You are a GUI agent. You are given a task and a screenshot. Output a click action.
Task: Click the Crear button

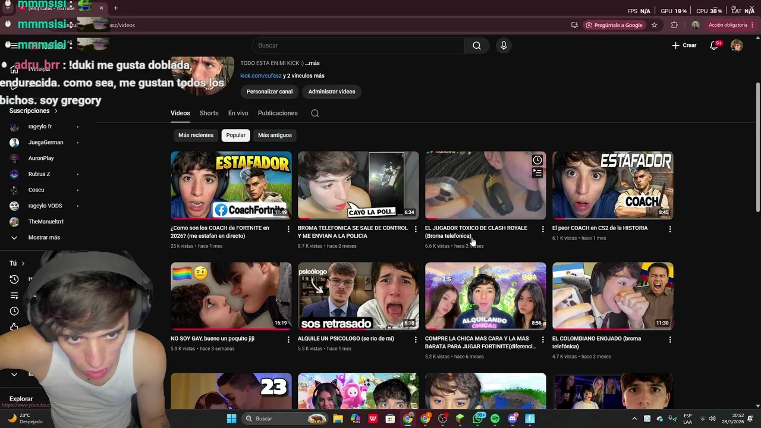684,46
